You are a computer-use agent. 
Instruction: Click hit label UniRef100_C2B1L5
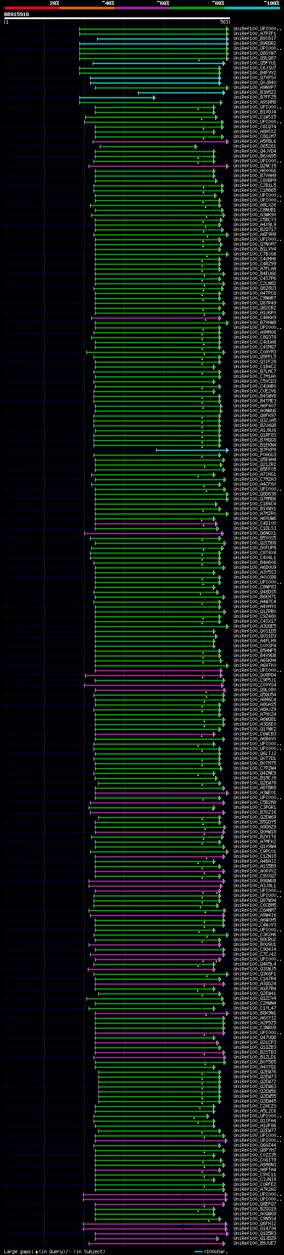(x=255, y=186)
